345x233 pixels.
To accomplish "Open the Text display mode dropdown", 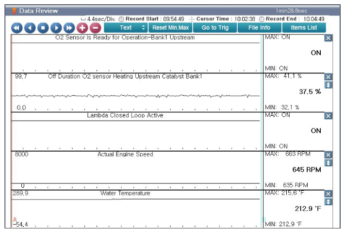I will [x=126, y=28].
